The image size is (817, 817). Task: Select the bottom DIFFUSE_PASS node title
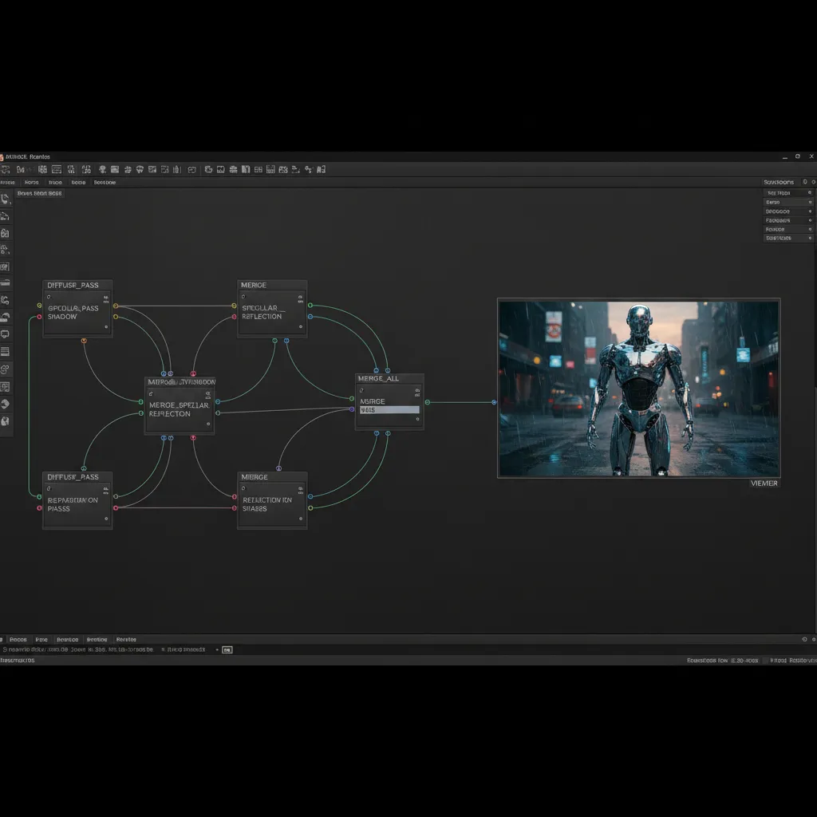(x=73, y=477)
